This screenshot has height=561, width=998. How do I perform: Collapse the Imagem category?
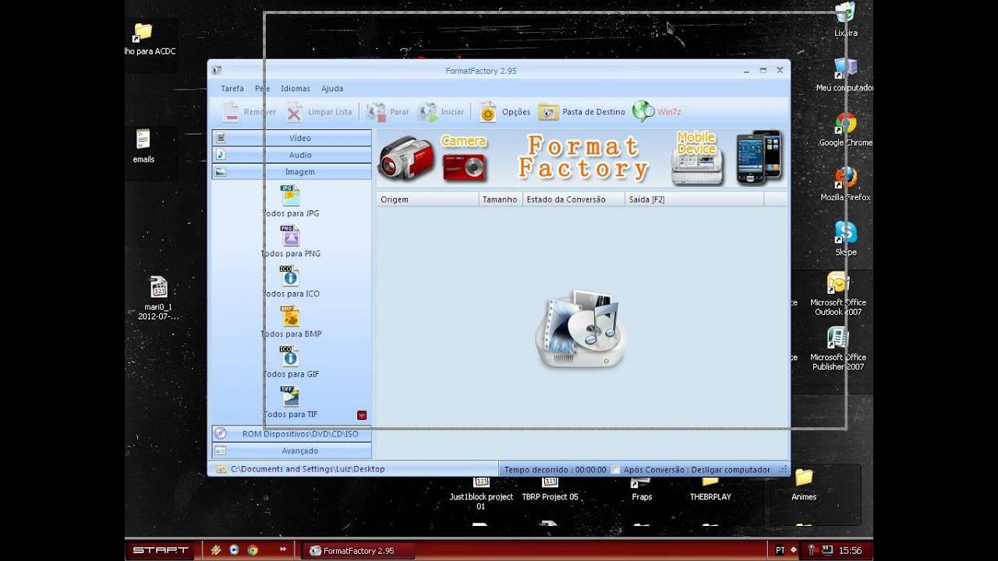[x=292, y=172]
